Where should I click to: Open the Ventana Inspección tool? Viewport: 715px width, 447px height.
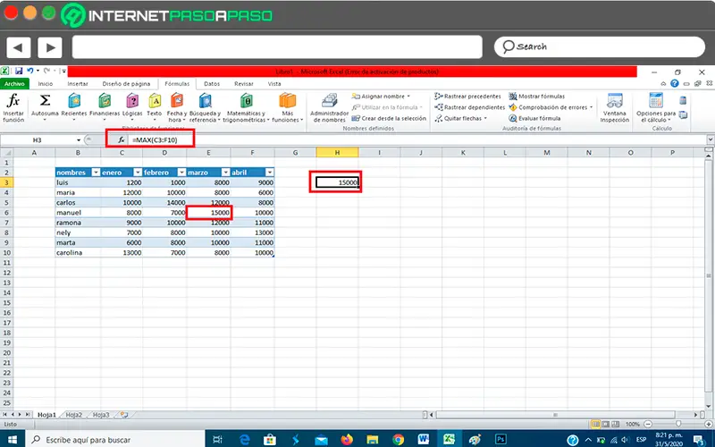(x=614, y=107)
